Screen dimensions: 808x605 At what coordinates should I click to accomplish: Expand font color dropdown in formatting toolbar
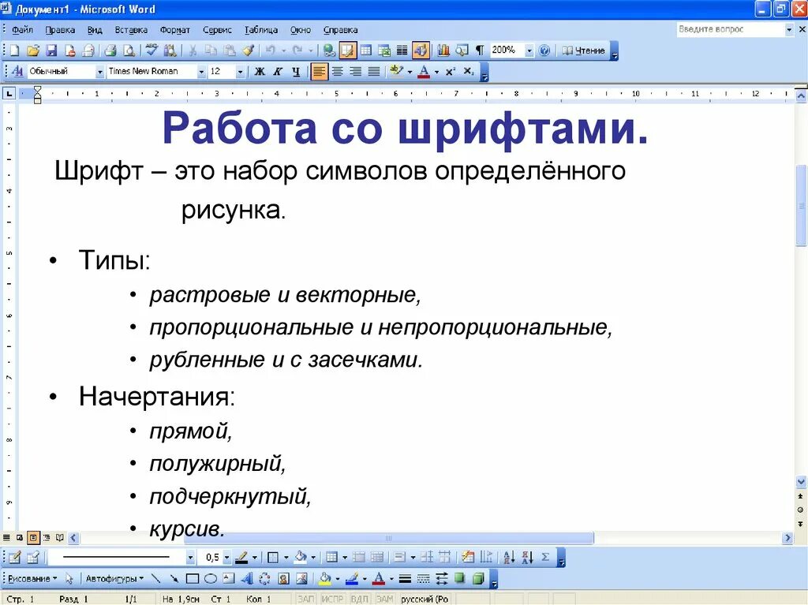(x=437, y=72)
